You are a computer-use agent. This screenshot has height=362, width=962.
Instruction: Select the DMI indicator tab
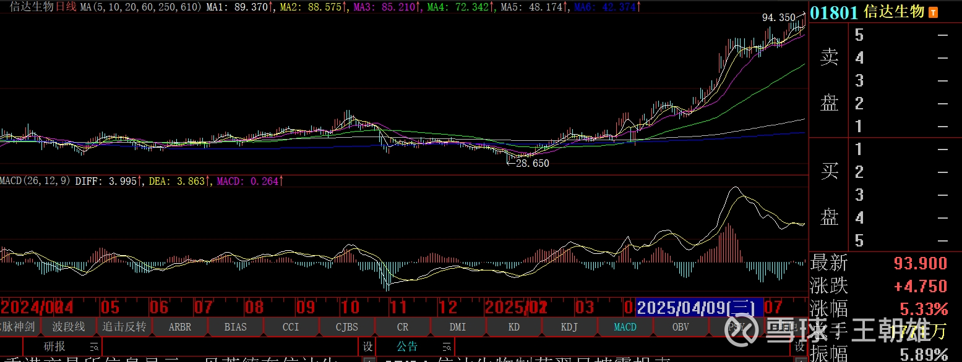pos(458,326)
